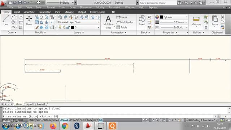Open the Parametric ribbon tab
Screen dimensions: 231x130
pos(45,12)
